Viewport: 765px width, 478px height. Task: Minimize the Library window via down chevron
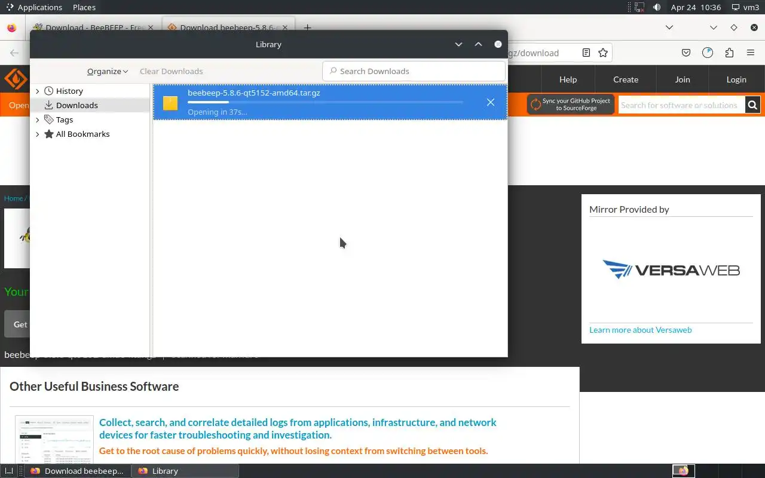tap(458, 44)
